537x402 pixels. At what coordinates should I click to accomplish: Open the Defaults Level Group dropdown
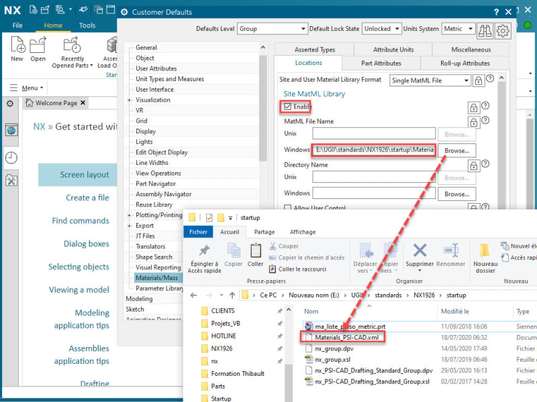click(272, 29)
